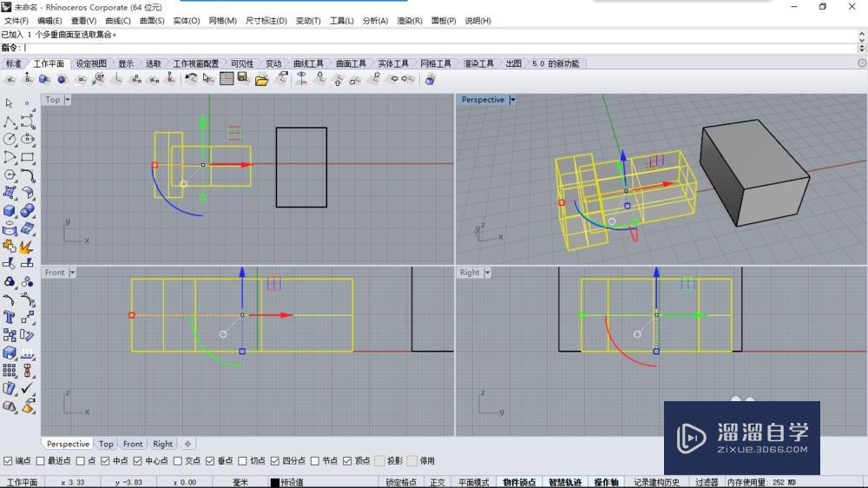Choose the Rectangle tool
The image size is (868, 488).
point(28,157)
